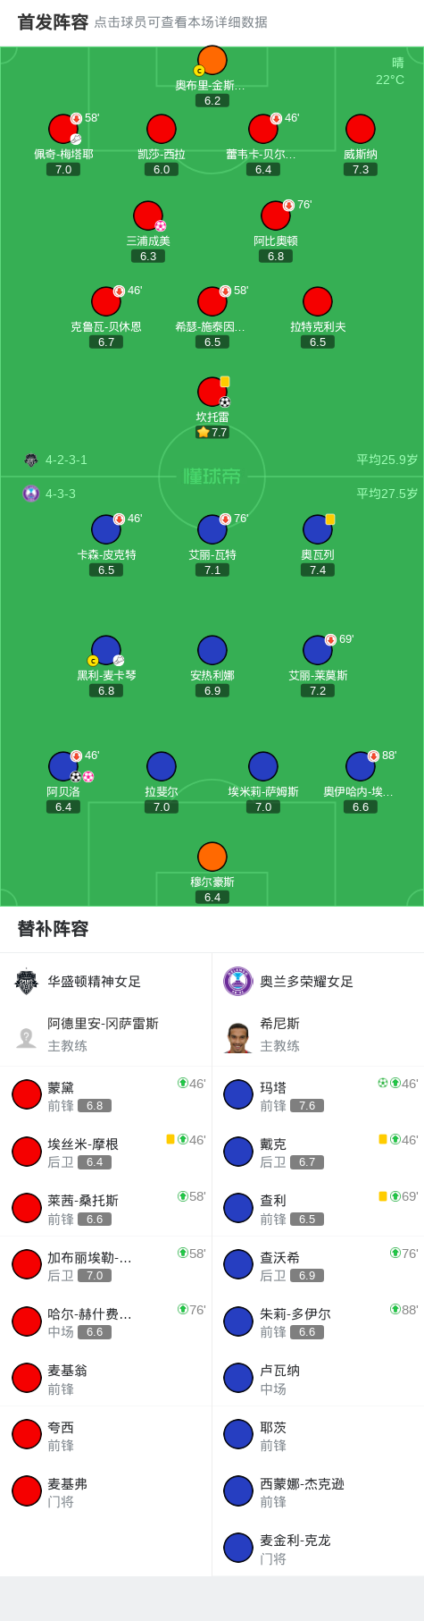Select 坎托雷 player circle with yellow card
This screenshot has height=1621, width=424.
[212, 392]
